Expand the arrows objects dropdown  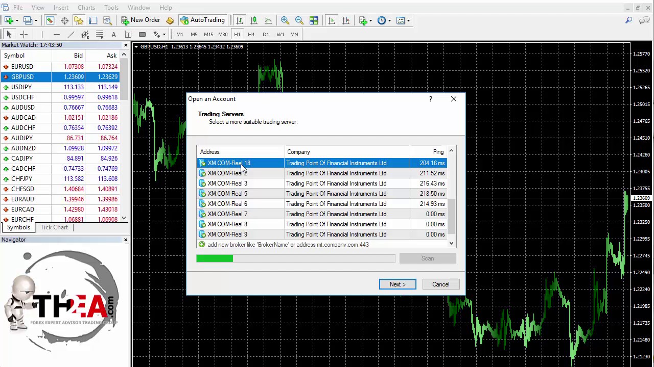pyautogui.click(x=164, y=35)
